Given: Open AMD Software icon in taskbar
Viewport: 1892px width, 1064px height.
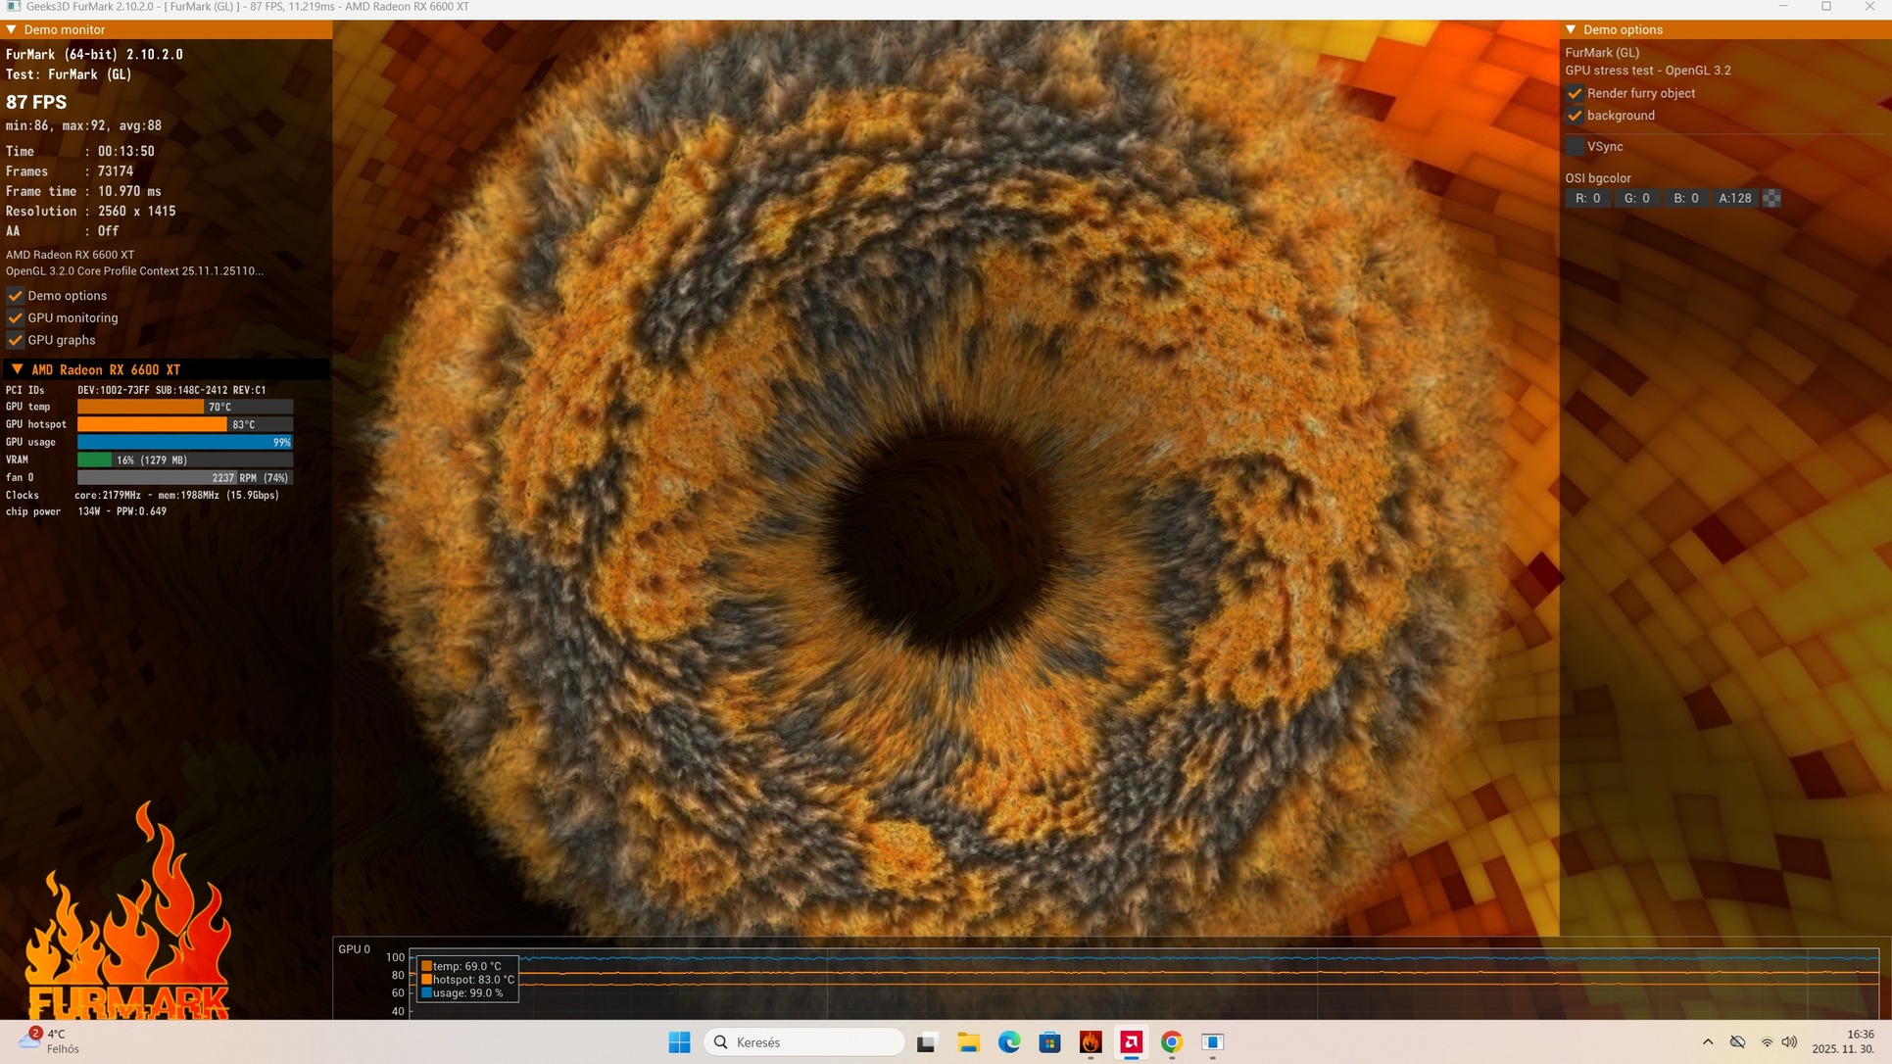Looking at the screenshot, I should point(1131,1041).
